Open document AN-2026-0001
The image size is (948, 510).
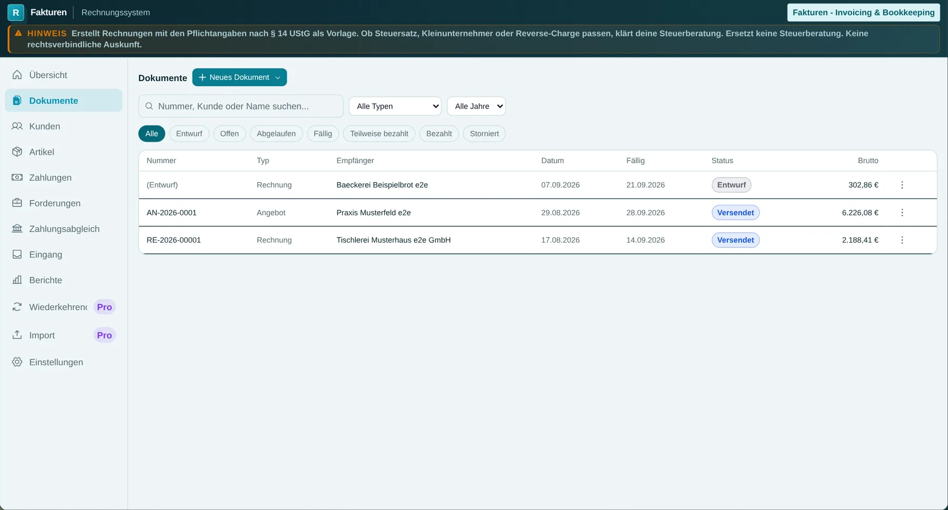point(172,213)
